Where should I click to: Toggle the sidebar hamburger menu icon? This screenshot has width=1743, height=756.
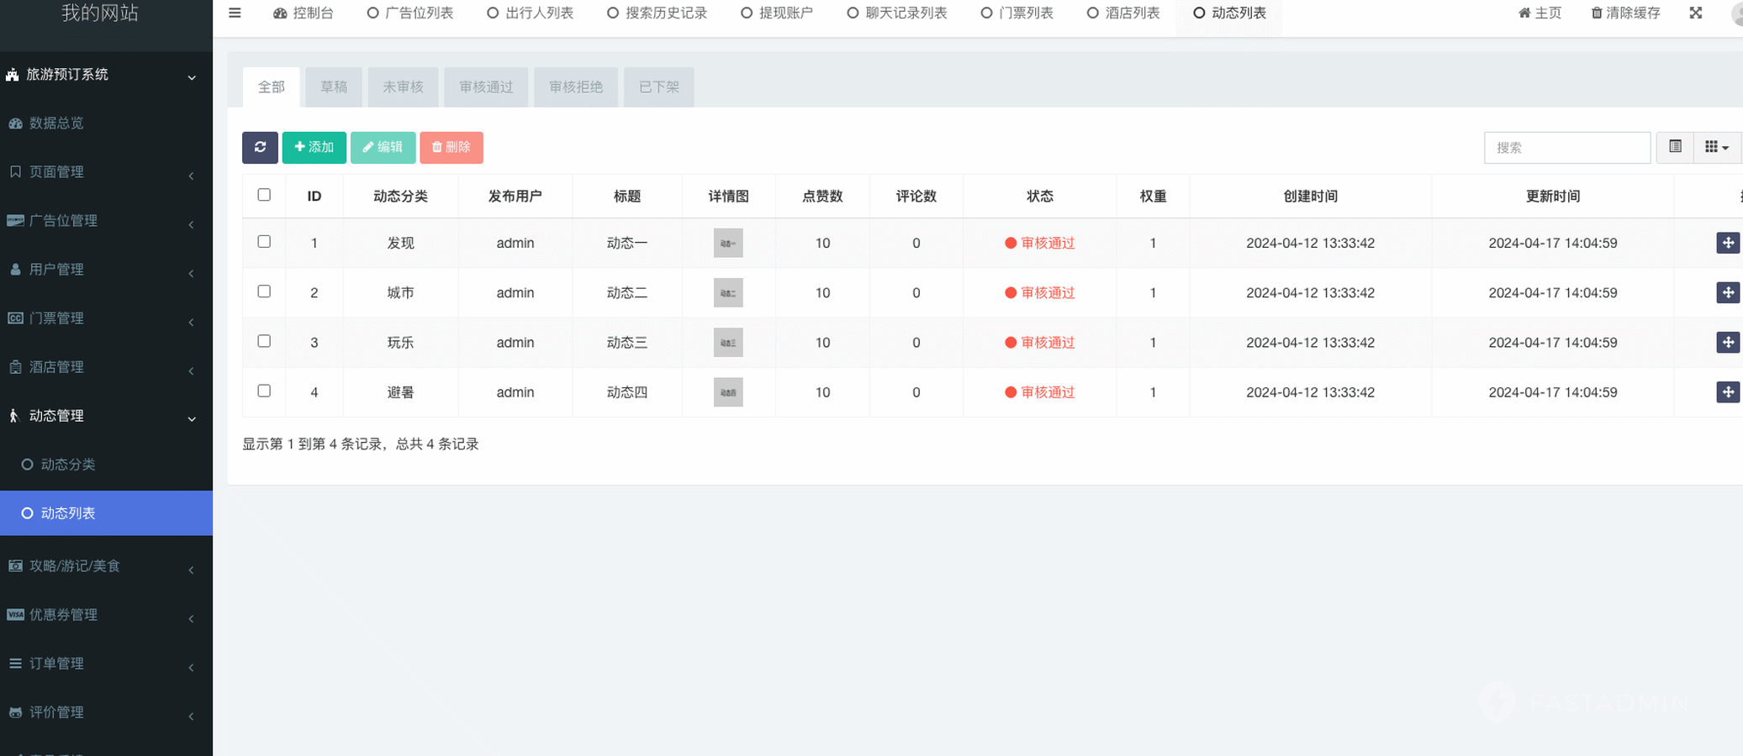235,13
